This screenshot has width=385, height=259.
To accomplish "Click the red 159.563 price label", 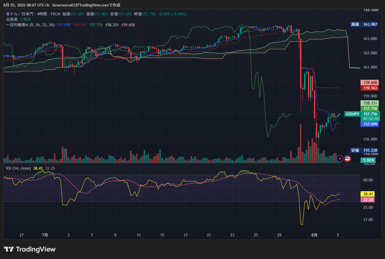I will pyautogui.click(x=370, y=88).
